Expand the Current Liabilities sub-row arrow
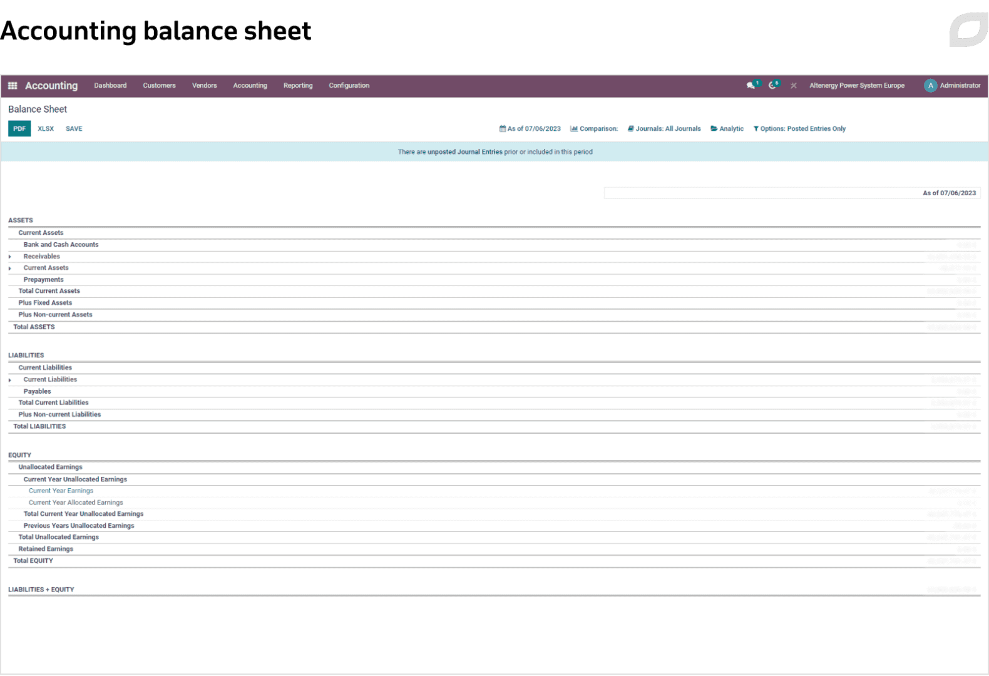This screenshot has height=676, width=989. (10, 380)
